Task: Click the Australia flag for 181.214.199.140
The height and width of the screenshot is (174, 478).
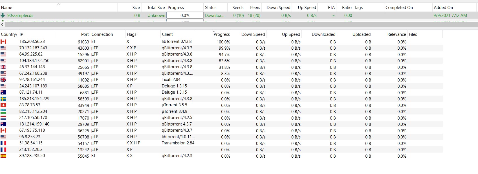Action: (x=3, y=124)
